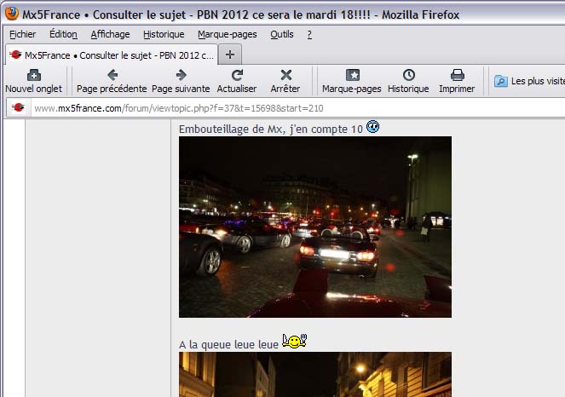
Task: Open the Fichier menu
Action: point(22,34)
